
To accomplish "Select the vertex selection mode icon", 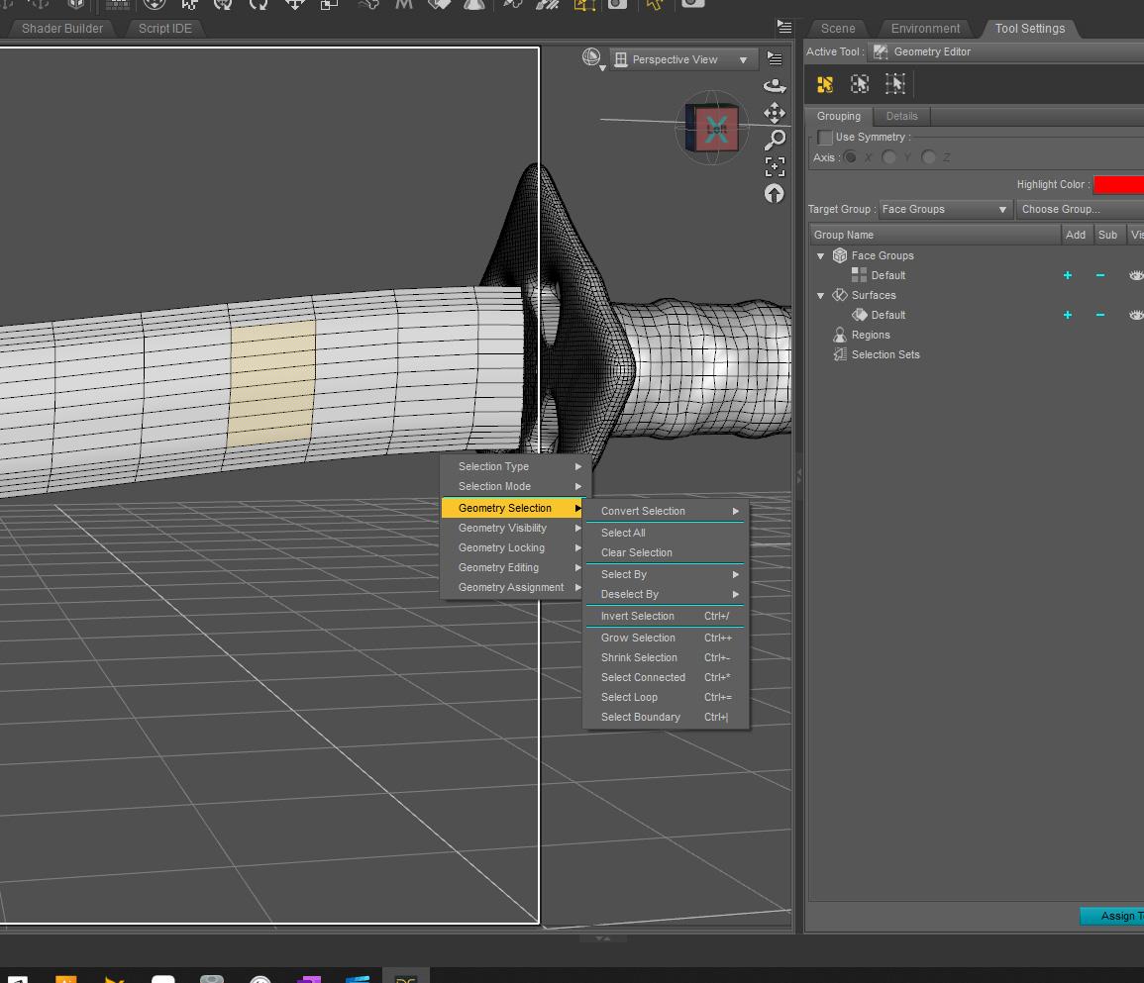I will click(895, 85).
